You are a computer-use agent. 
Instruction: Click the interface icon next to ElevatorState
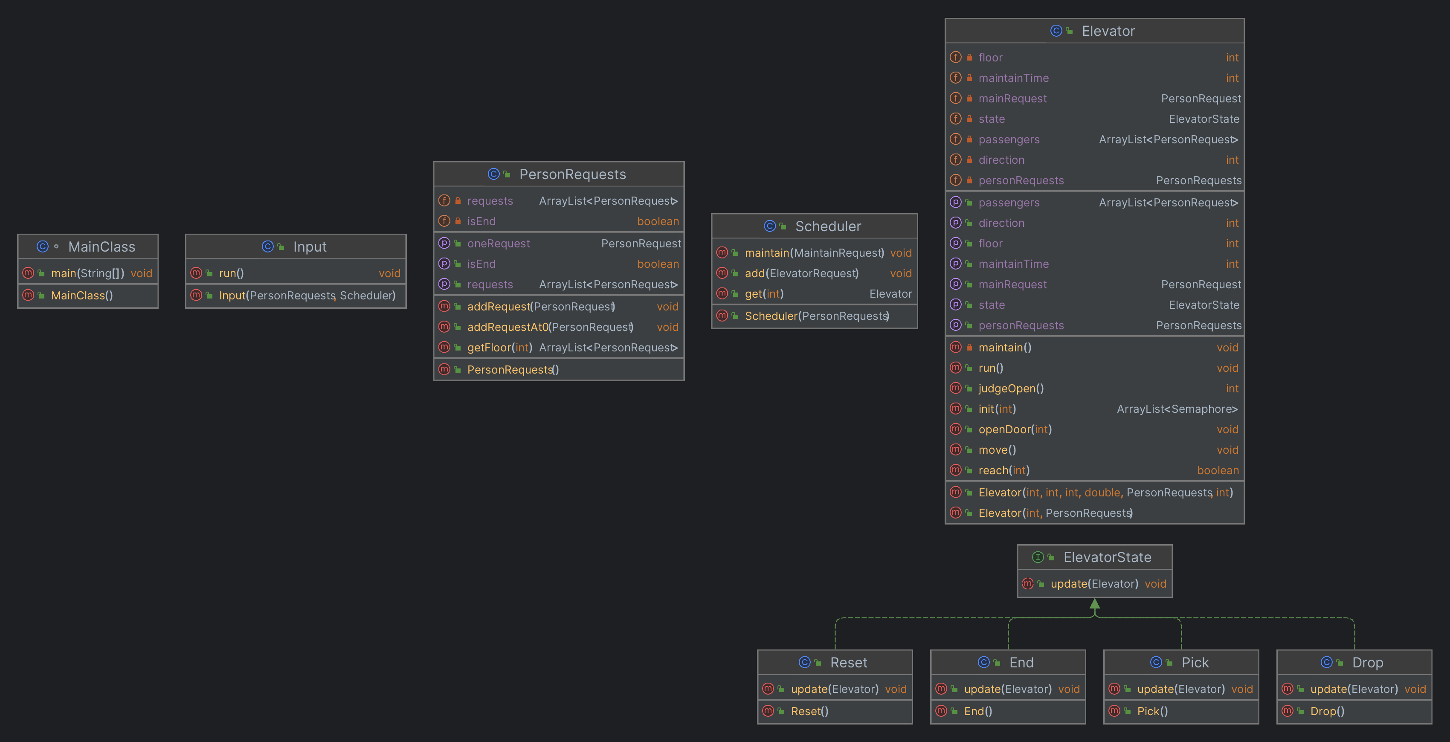coord(1038,557)
